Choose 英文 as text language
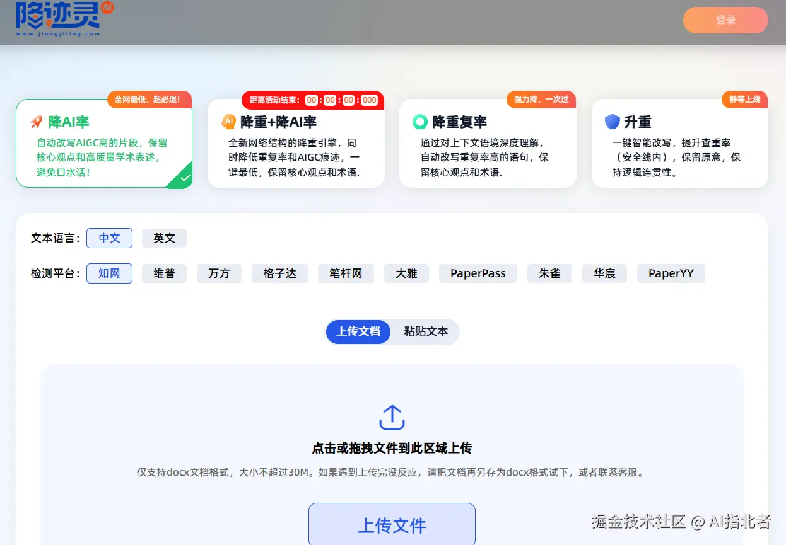The image size is (786, 545). click(x=164, y=238)
